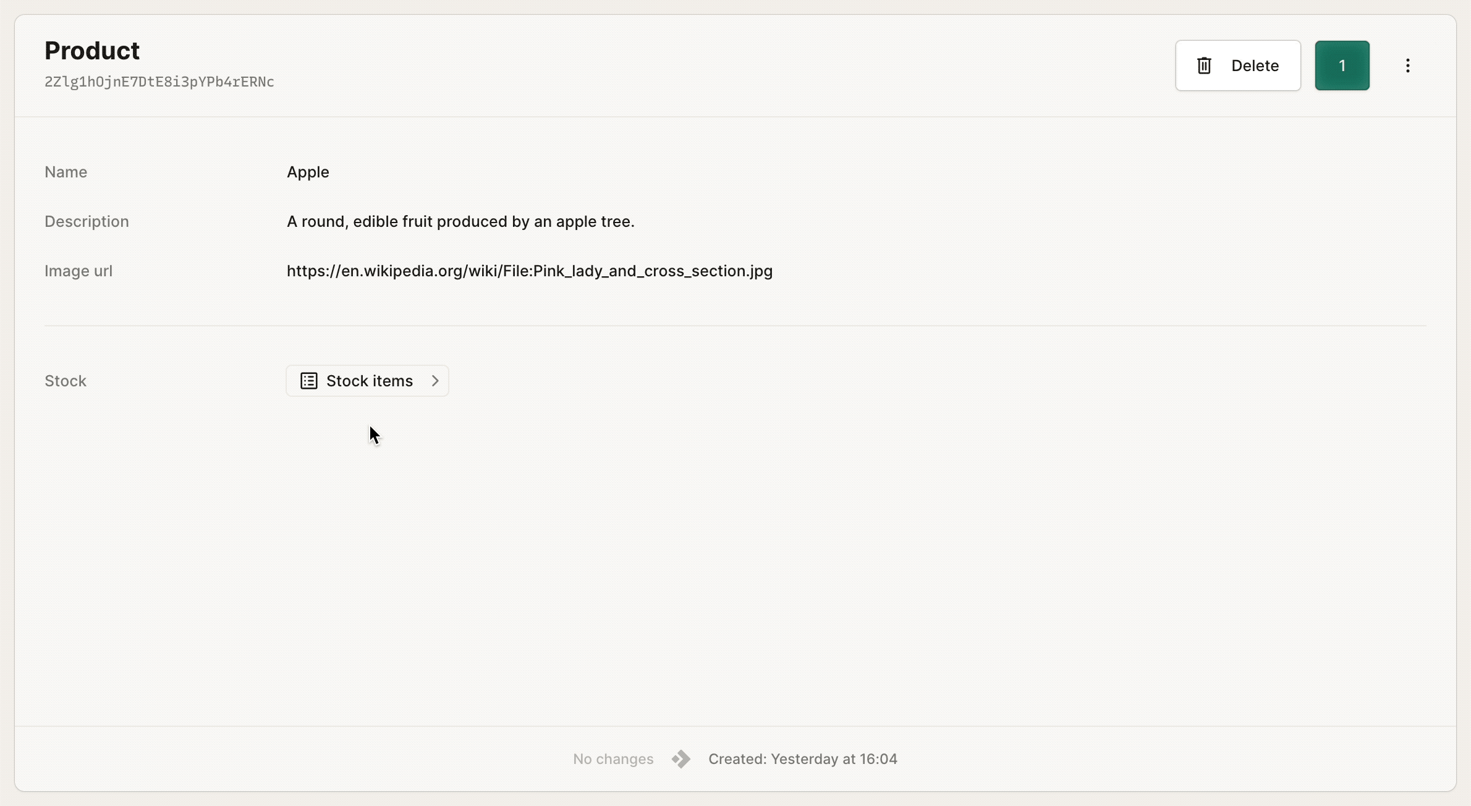
Task: Click the Wikipedia image URL value
Action: pyautogui.click(x=530, y=271)
